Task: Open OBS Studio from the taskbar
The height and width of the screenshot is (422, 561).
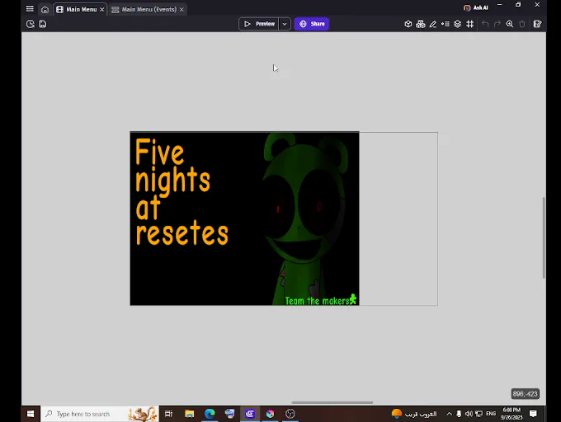Action: point(290,414)
